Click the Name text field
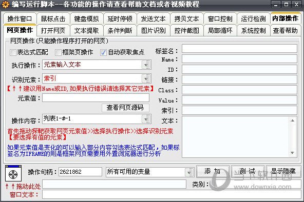 pos(239,58)
